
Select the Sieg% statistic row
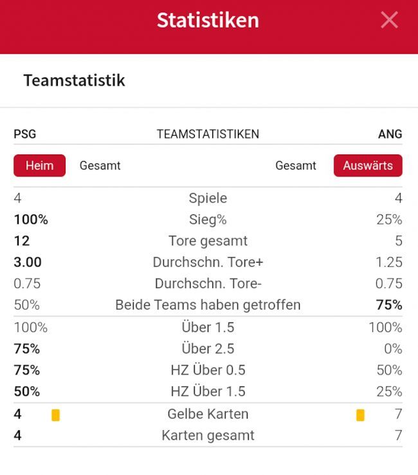pyautogui.click(x=208, y=219)
